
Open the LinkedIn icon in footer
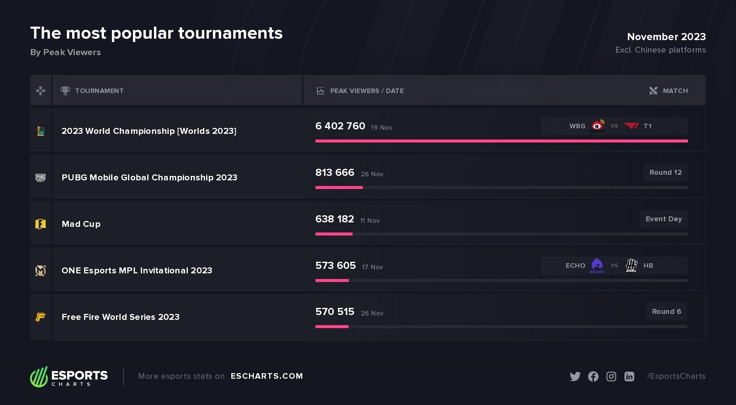click(x=629, y=376)
